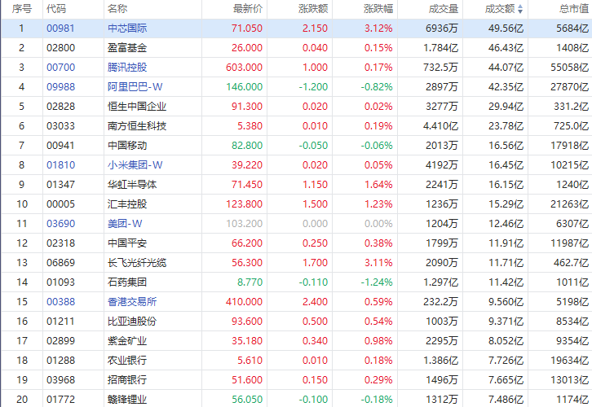Select the 招商银行 name cell
Screen dimensions: 592x407
(127, 380)
